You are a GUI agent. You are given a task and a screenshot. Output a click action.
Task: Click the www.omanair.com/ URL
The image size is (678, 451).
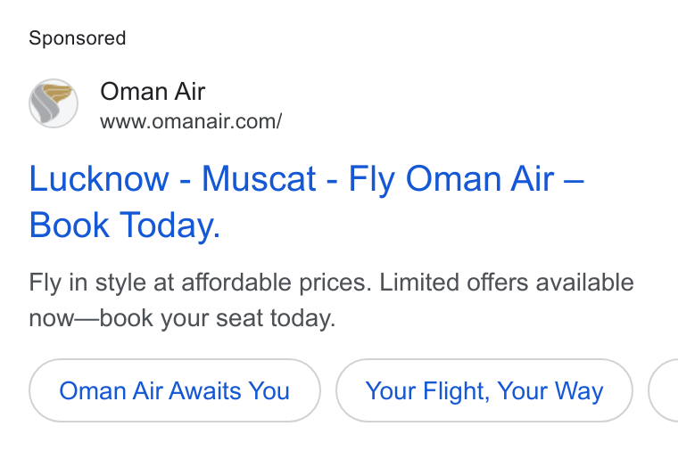tap(191, 121)
